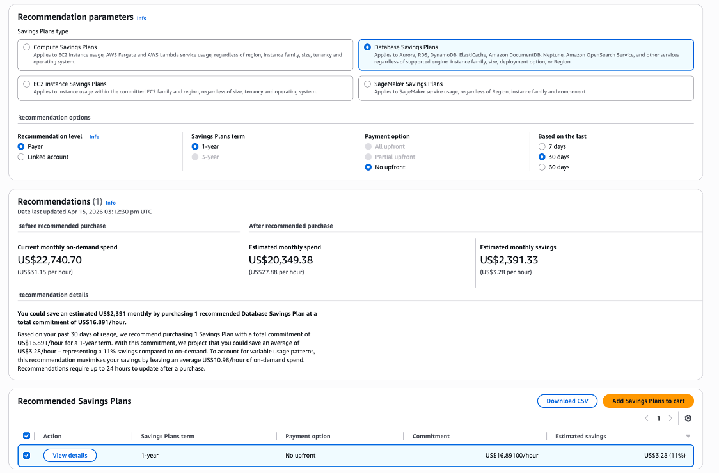Viewport: 719px width, 473px height.
Task: Click Estimated savings column header
Action: click(x=581, y=437)
